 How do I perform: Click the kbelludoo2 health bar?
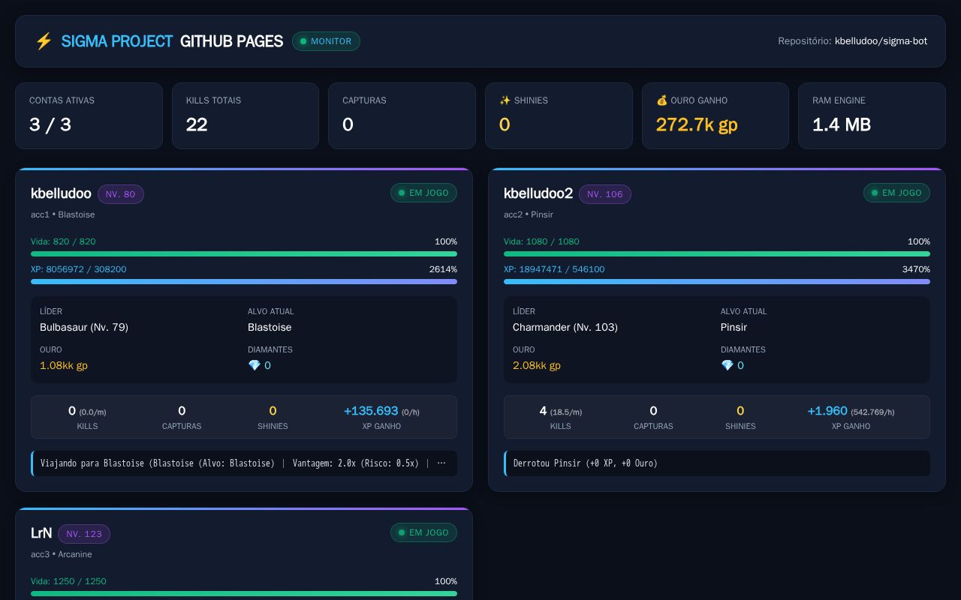pyautogui.click(x=717, y=254)
